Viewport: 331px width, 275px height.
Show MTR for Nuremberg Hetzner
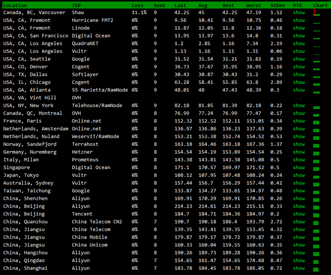coord(299,152)
